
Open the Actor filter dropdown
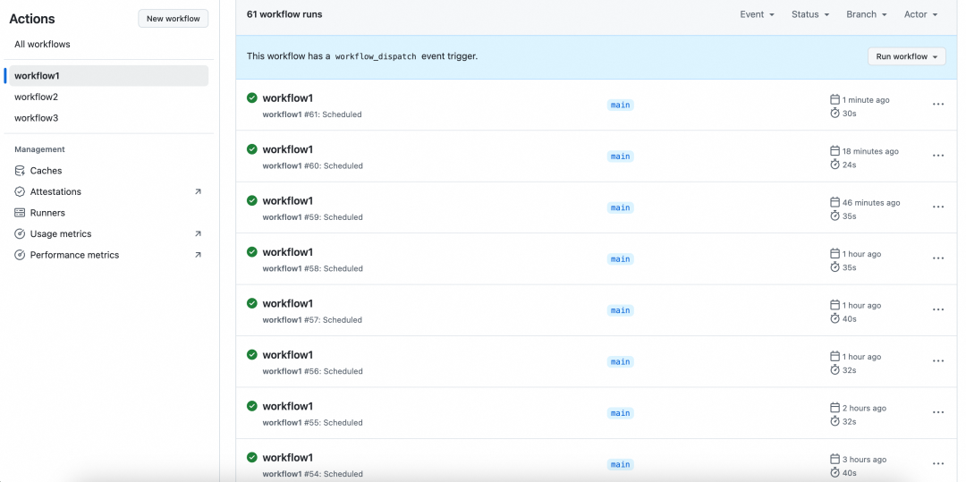[920, 14]
